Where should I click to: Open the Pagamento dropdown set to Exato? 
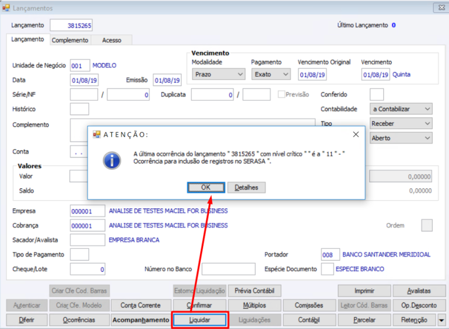pyautogui.click(x=271, y=75)
